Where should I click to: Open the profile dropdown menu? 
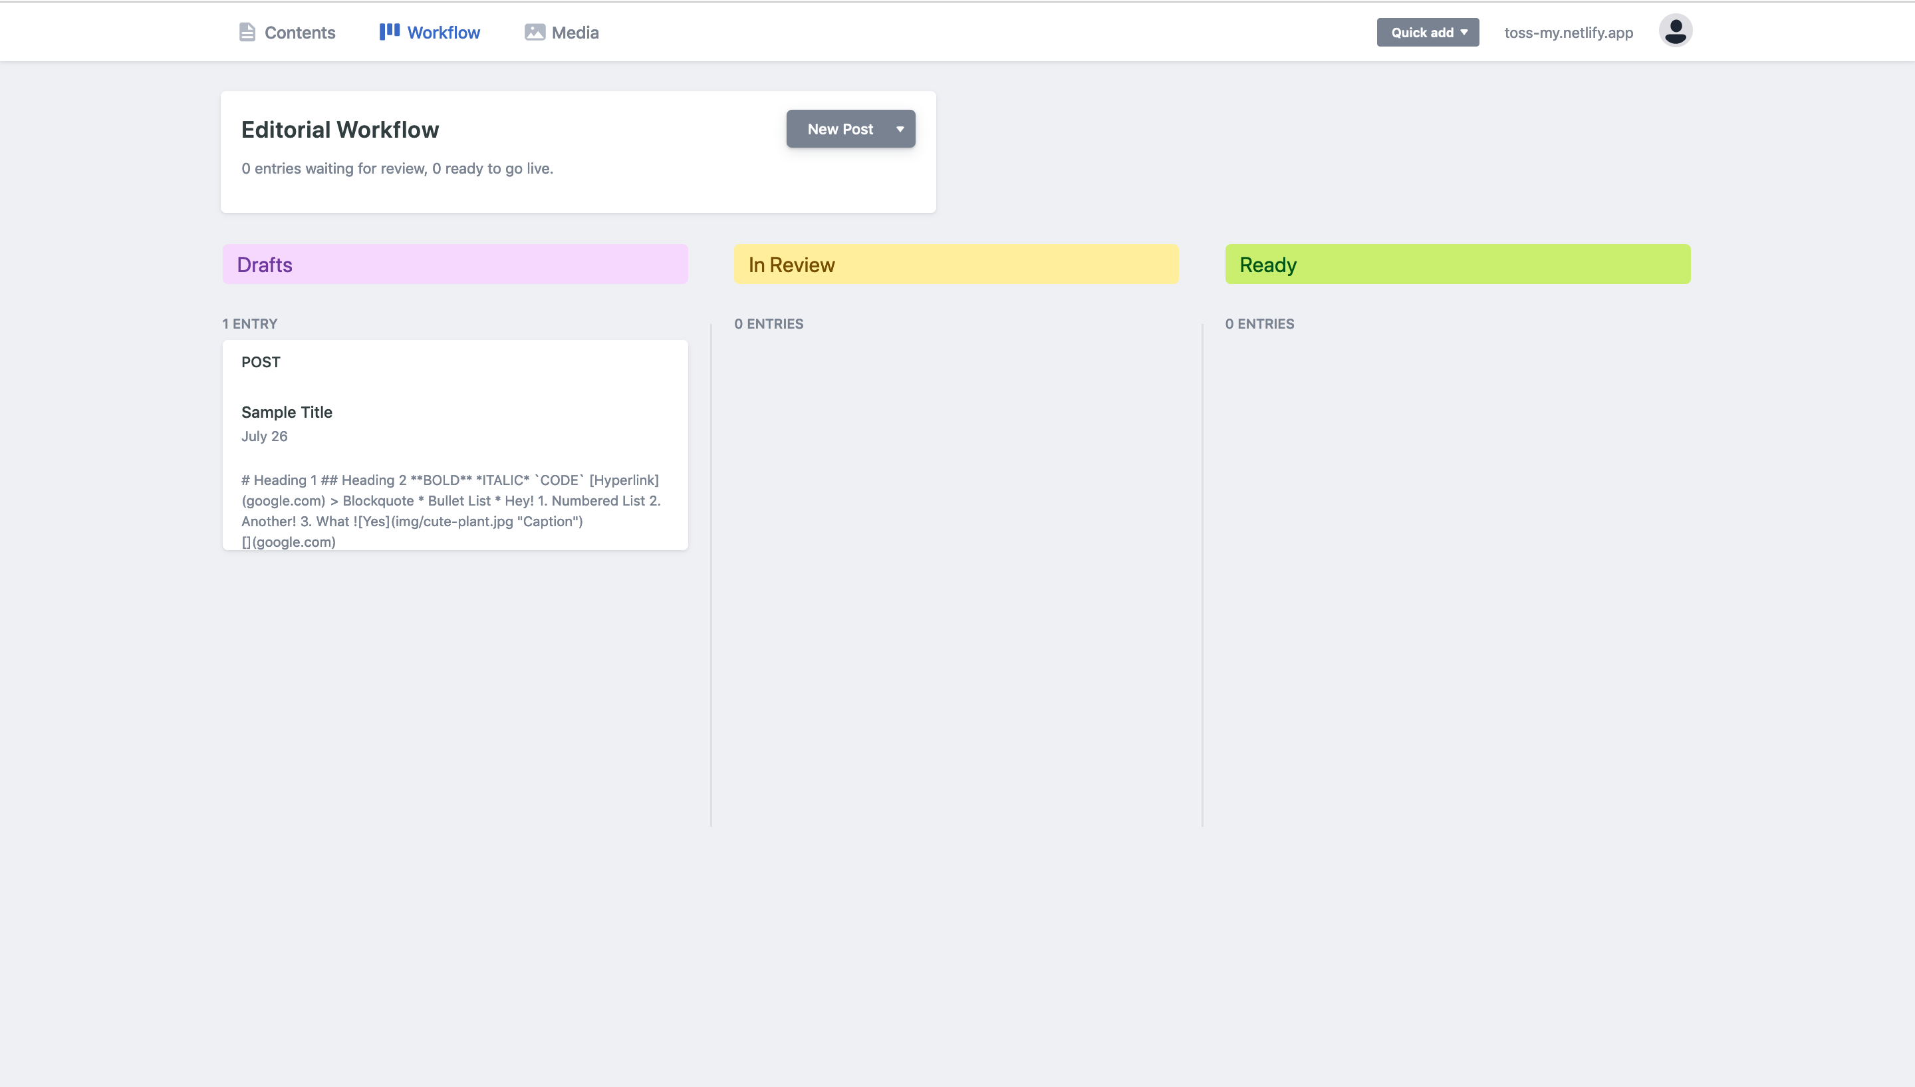pyautogui.click(x=1676, y=31)
